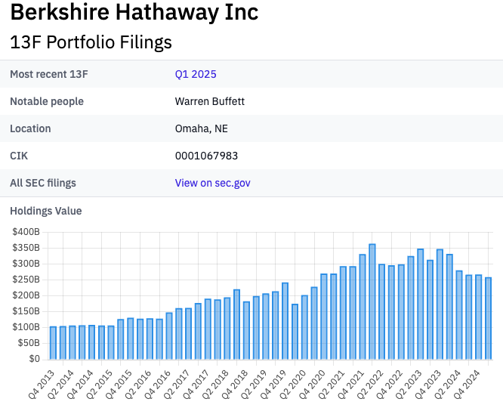Click the Q4 2024 x-axis label
Viewport: 503px width, 411px height.
(467, 384)
